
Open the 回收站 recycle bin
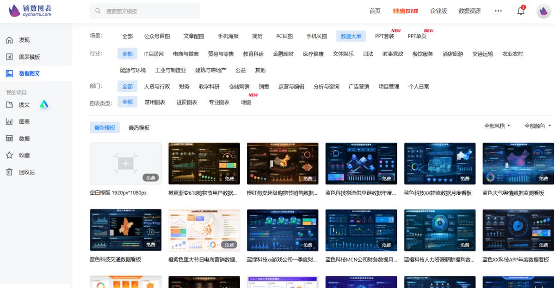tap(25, 172)
